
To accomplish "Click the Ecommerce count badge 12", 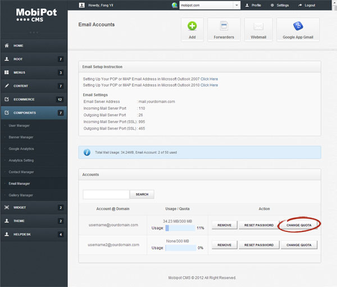I will tap(60, 99).
